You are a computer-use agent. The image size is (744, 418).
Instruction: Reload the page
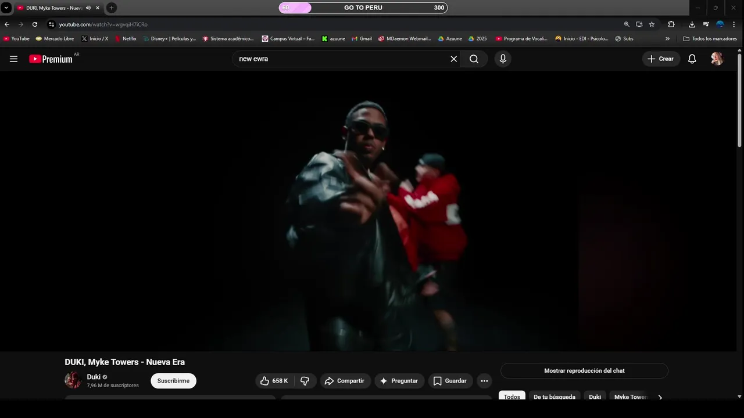click(35, 24)
